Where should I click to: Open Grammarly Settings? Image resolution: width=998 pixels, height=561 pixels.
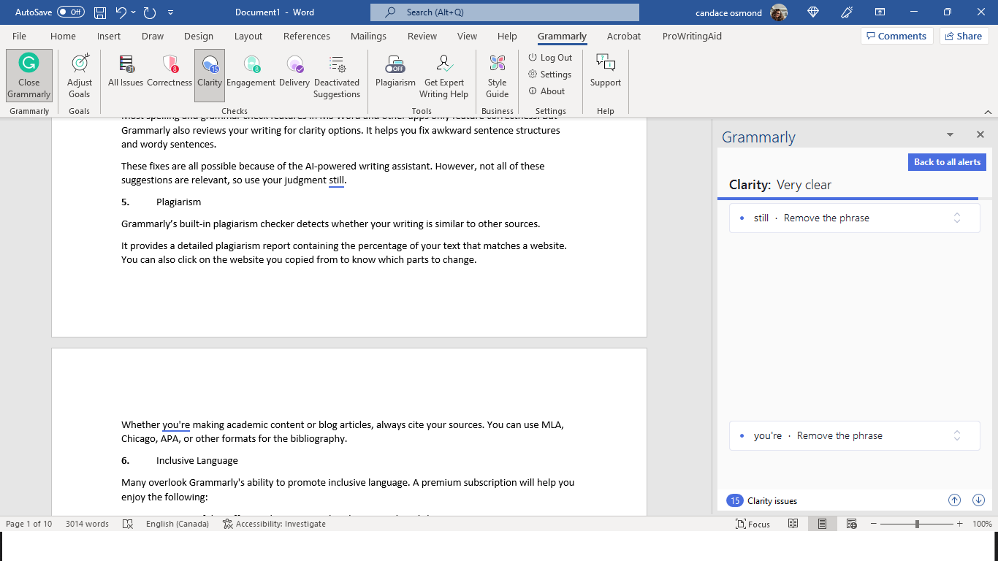[x=549, y=75]
